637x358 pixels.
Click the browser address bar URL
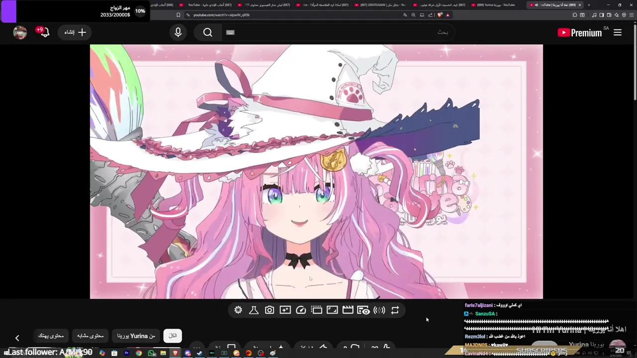tap(221, 15)
